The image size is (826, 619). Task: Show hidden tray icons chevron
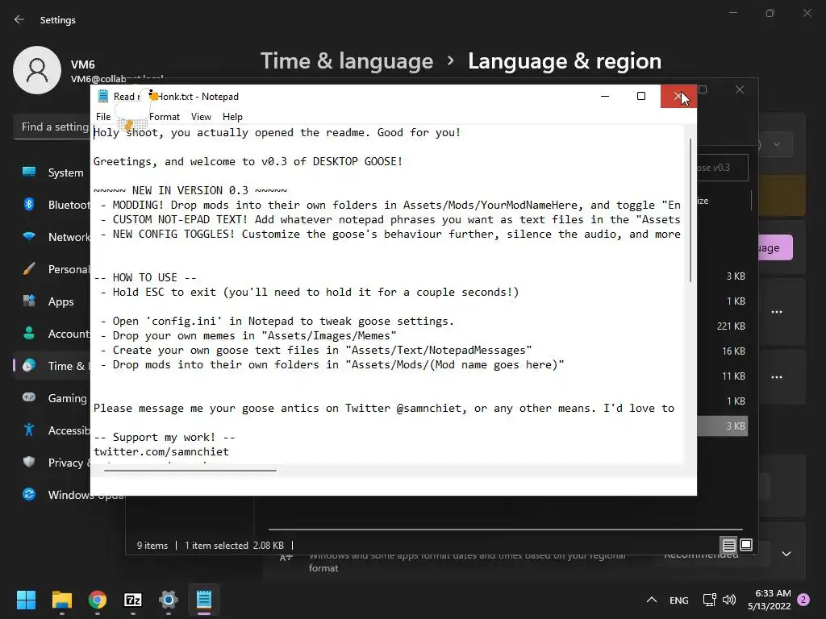pyautogui.click(x=652, y=600)
